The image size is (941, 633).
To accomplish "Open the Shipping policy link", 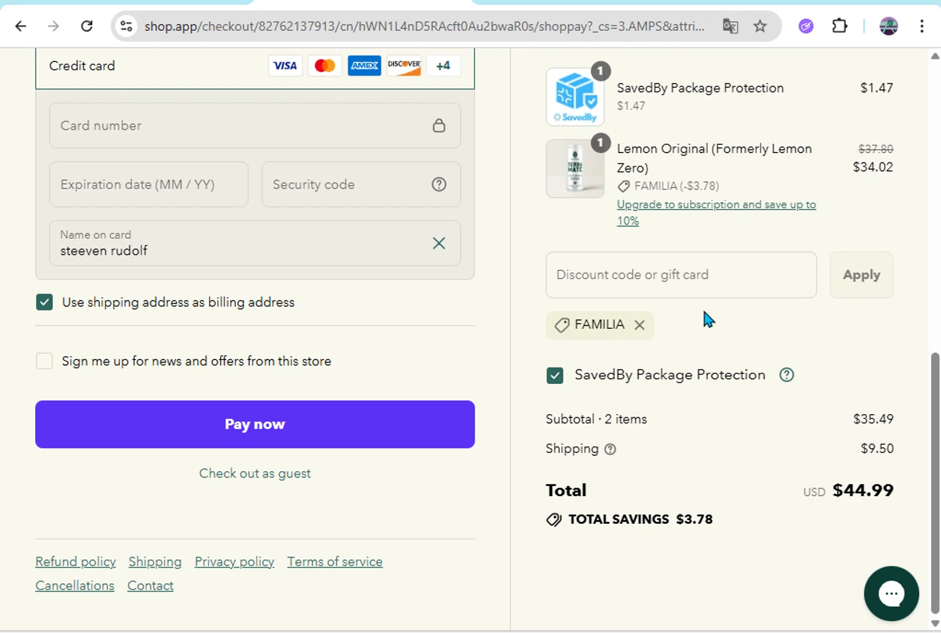I will (x=155, y=562).
